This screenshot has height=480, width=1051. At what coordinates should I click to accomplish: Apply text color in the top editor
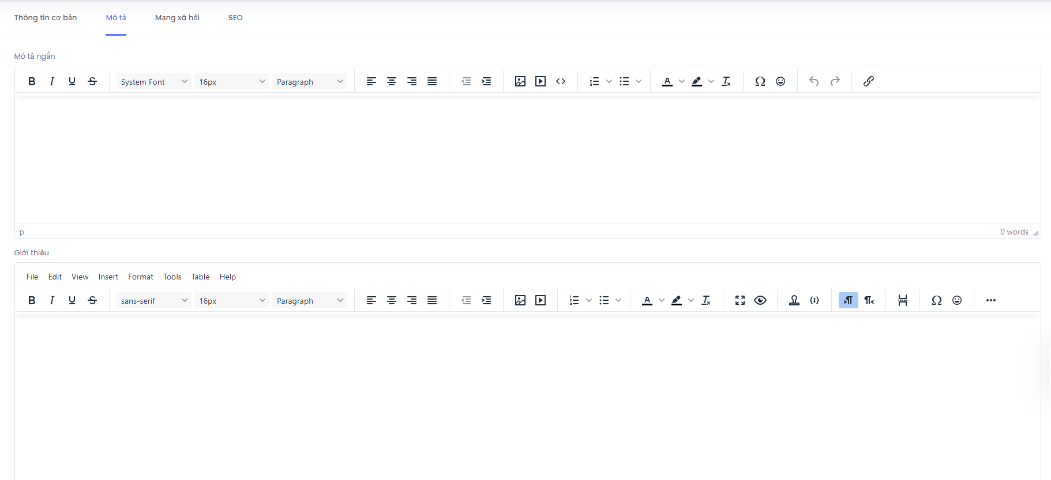(x=667, y=81)
